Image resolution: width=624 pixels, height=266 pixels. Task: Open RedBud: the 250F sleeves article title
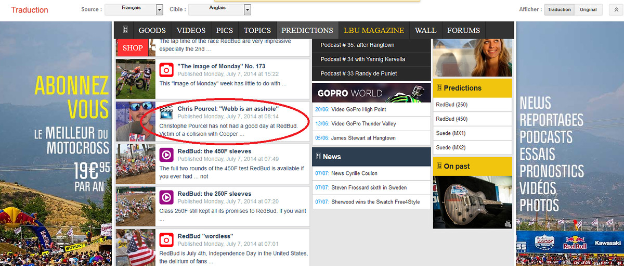click(215, 194)
